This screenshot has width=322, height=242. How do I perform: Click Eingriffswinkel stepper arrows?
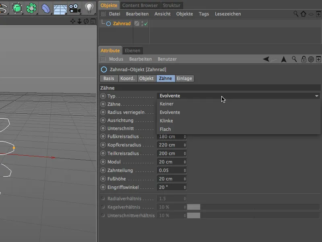(185, 187)
